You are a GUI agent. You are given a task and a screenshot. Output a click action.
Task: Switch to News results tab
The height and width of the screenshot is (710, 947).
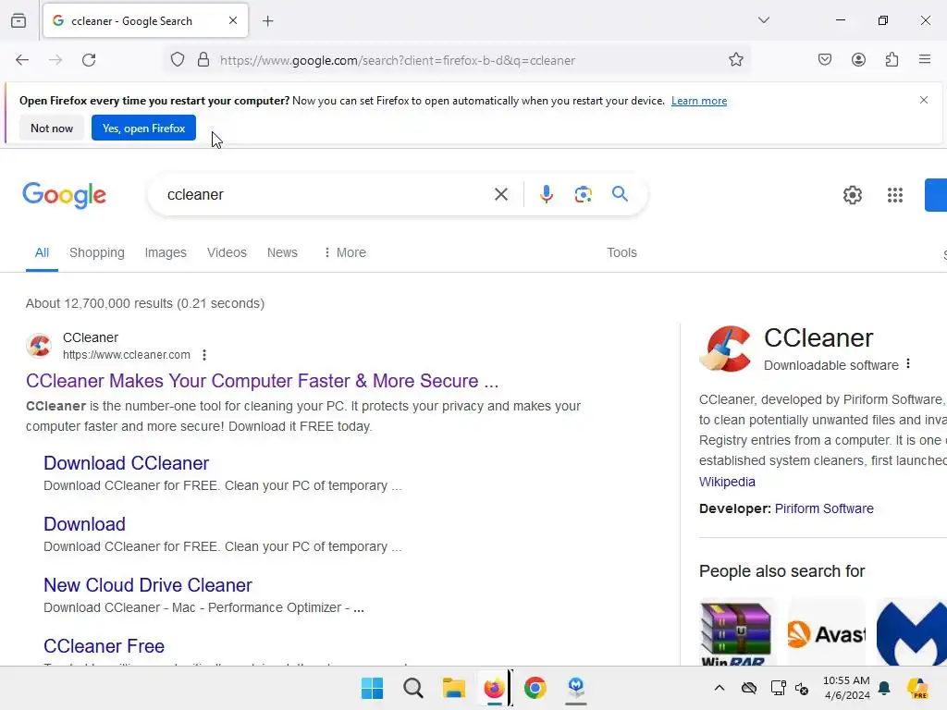pyautogui.click(x=282, y=253)
